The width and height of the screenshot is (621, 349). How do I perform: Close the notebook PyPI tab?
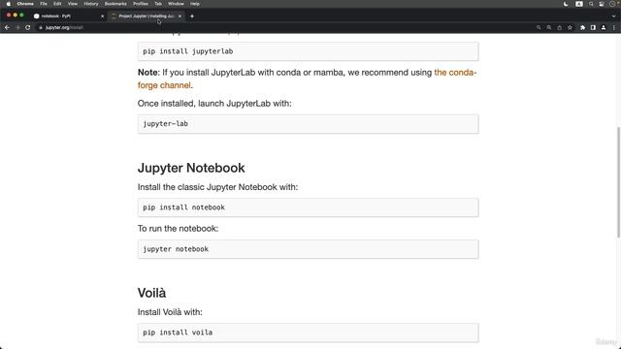[103, 16]
